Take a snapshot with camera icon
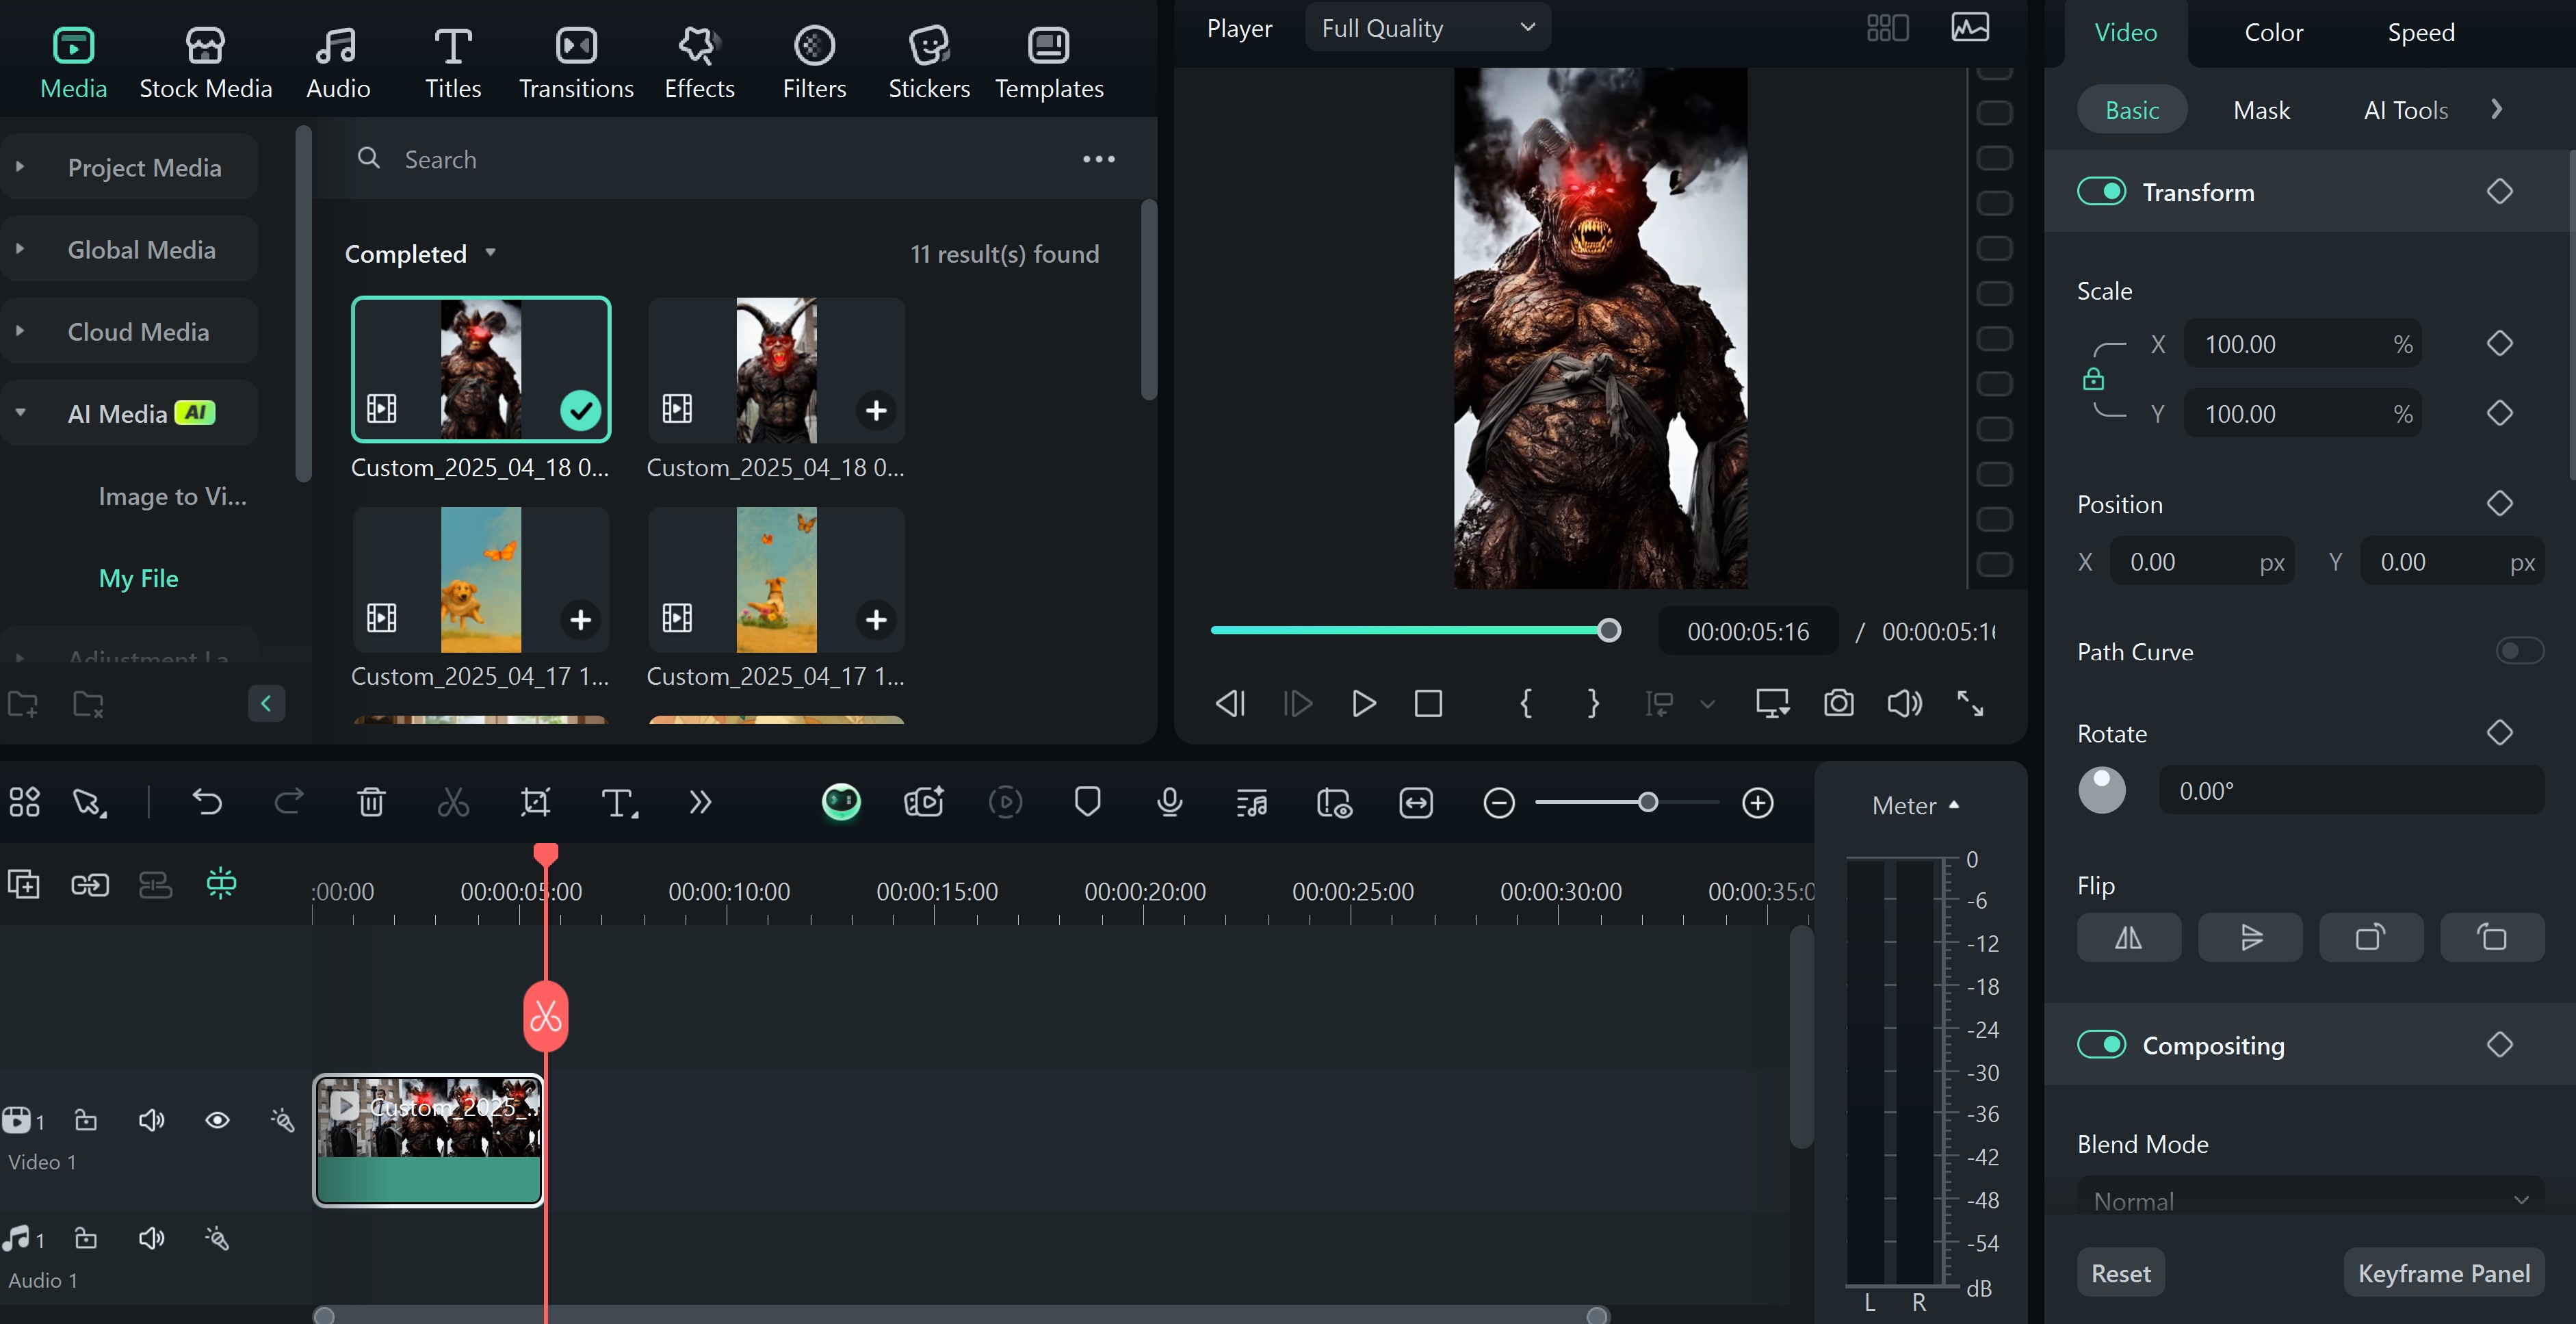Image resolution: width=2576 pixels, height=1324 pixels. 1838,703
